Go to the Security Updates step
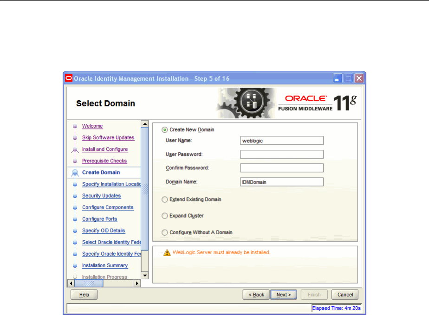The image size is (429, 315). point(101,195)
